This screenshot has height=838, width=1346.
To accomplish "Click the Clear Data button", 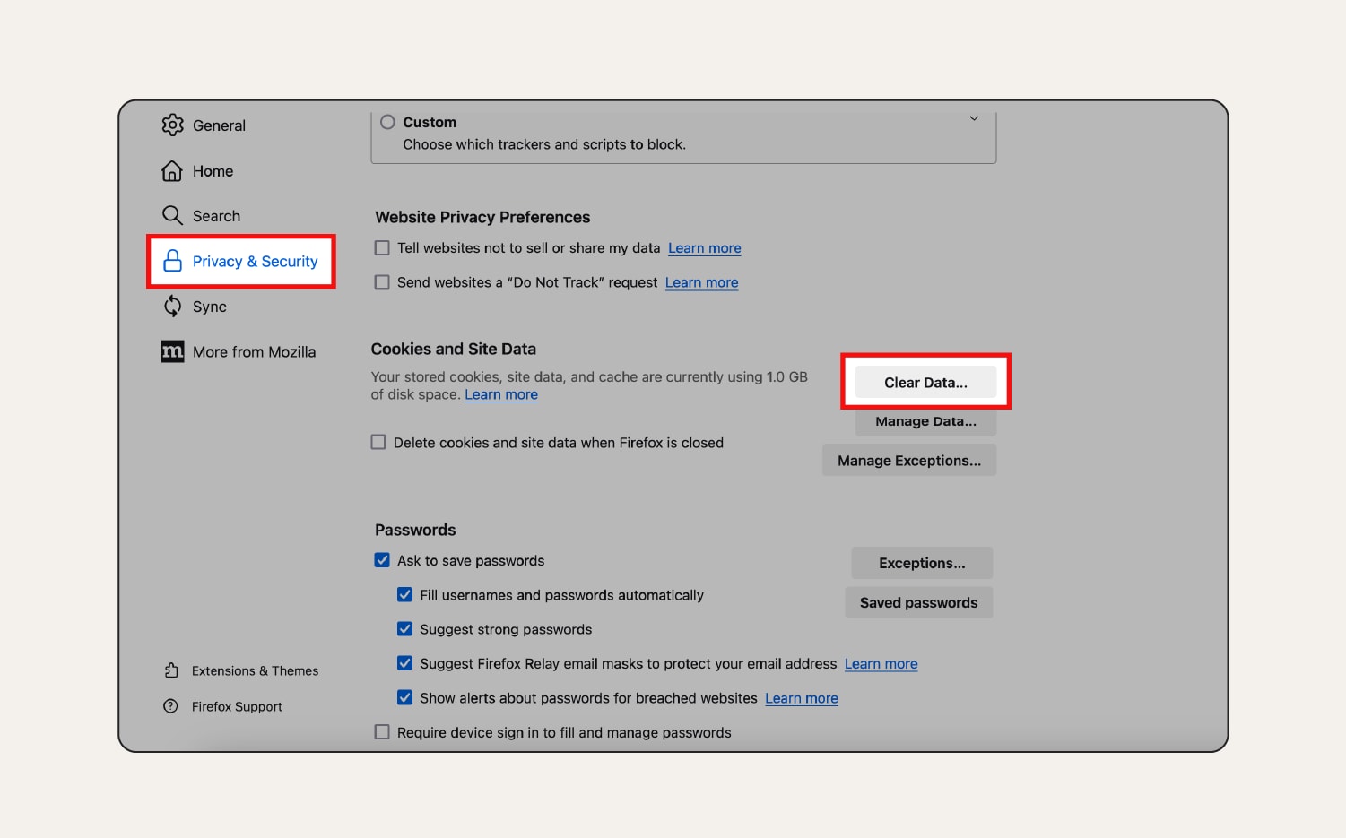I will click(x=925, y=382).
